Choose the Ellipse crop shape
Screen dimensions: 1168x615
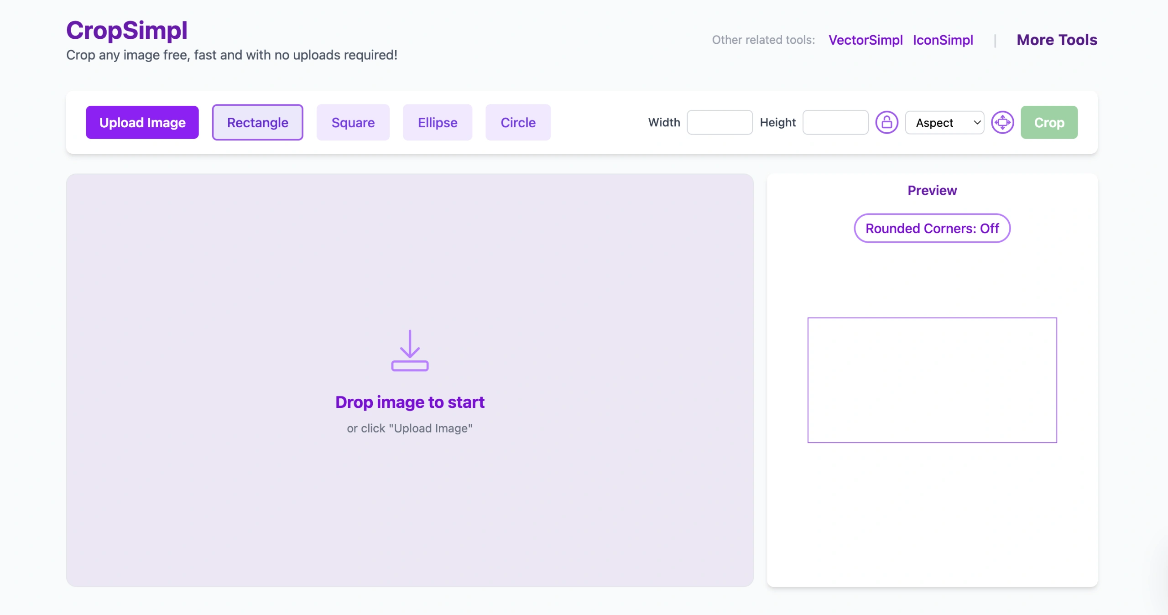(x=437, y=122)
